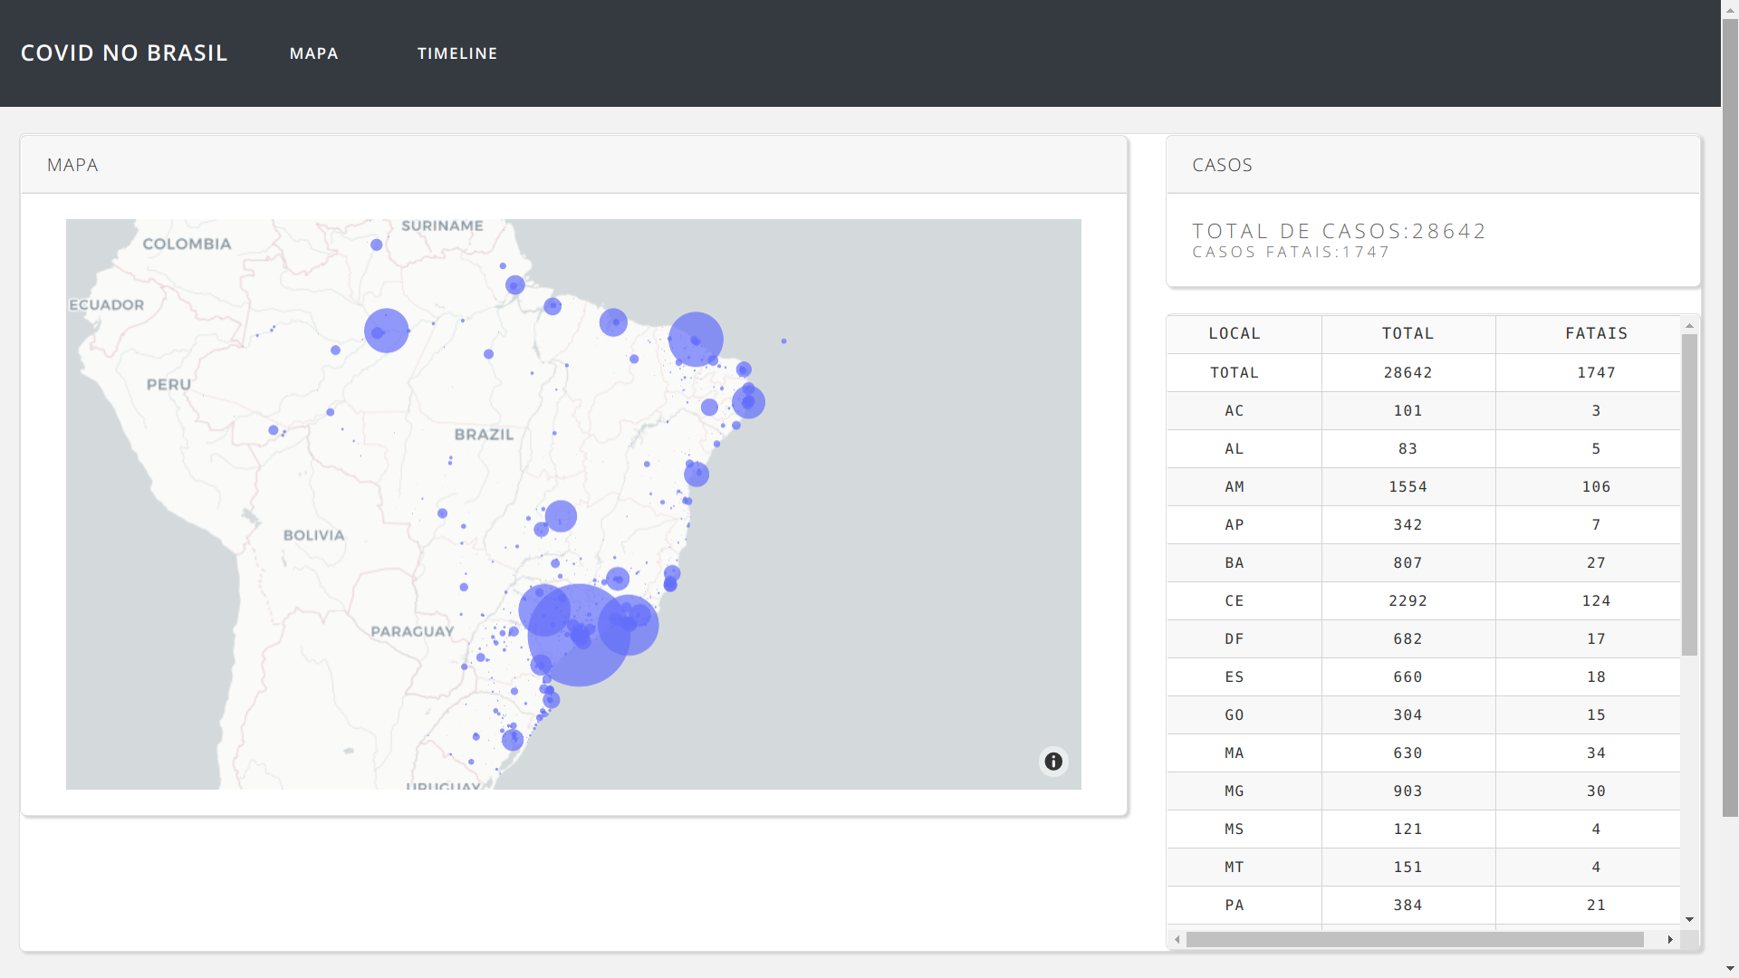This screenshot has width=1739, height=978.
Task: Click the COVID NO BRASIL brand link
Action: coord(124,53)
